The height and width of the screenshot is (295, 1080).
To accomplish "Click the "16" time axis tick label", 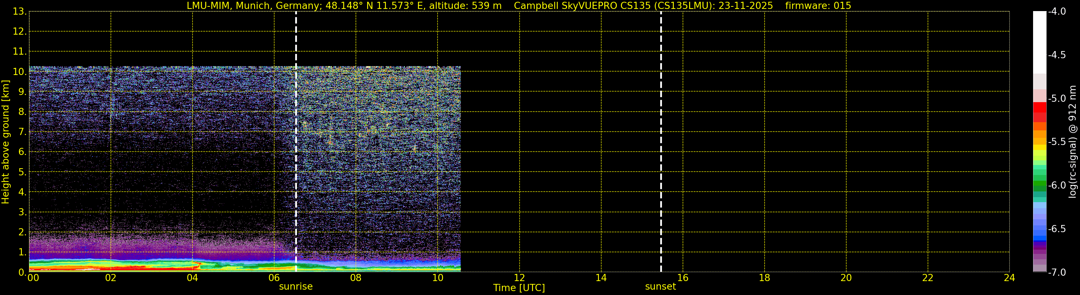I will click(682, 278).
